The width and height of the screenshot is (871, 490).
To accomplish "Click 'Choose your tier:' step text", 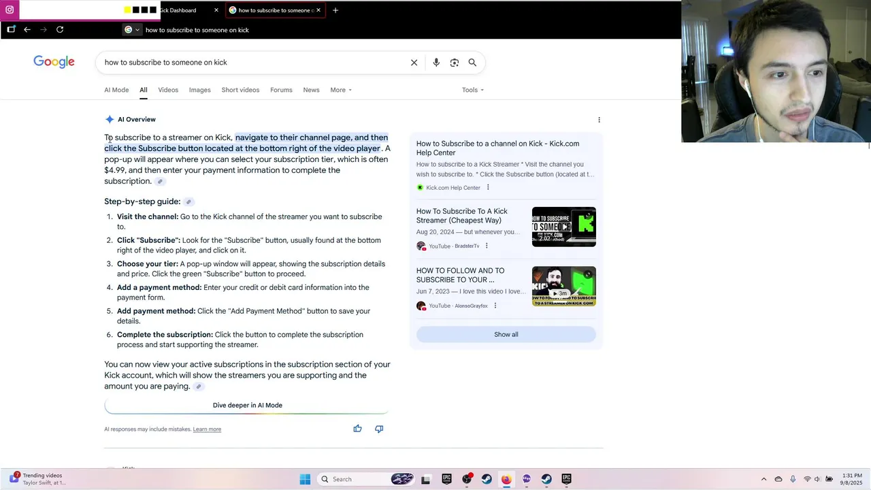I will point(148,264).
